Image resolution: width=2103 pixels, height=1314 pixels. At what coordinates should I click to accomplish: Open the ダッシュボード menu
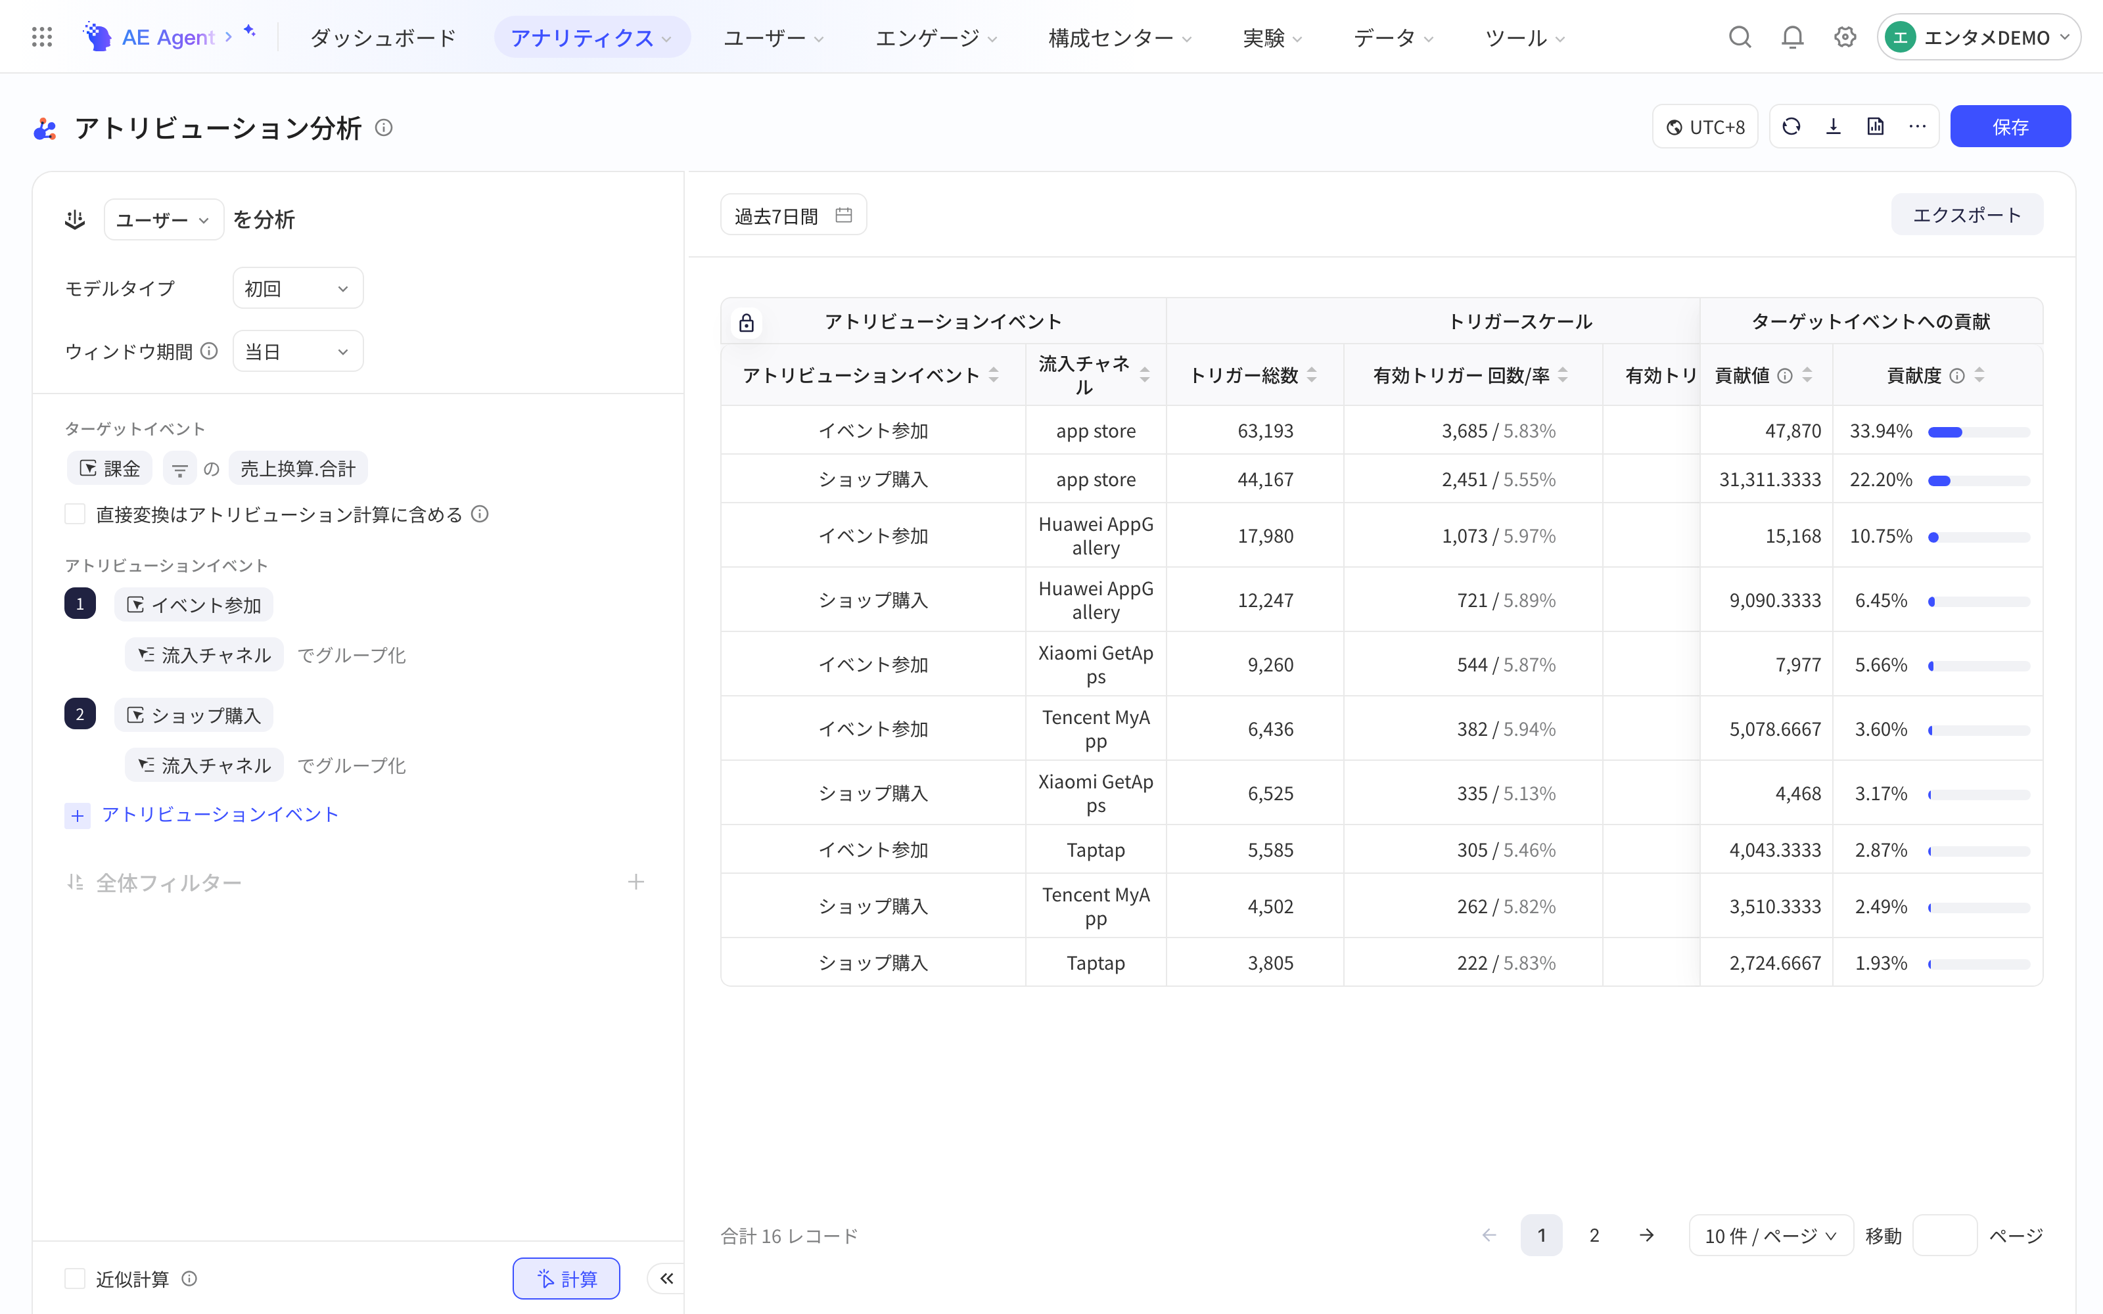coord(382,37)
